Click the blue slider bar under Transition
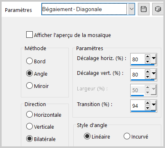165x148 pixels. (x=143, y=111)
